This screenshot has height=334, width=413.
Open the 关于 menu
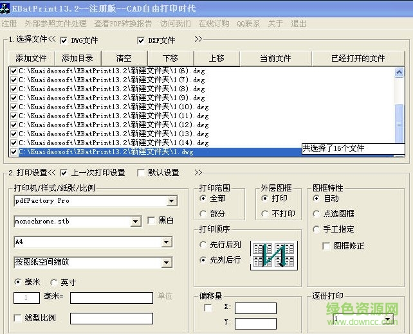[x=275, y=24]
